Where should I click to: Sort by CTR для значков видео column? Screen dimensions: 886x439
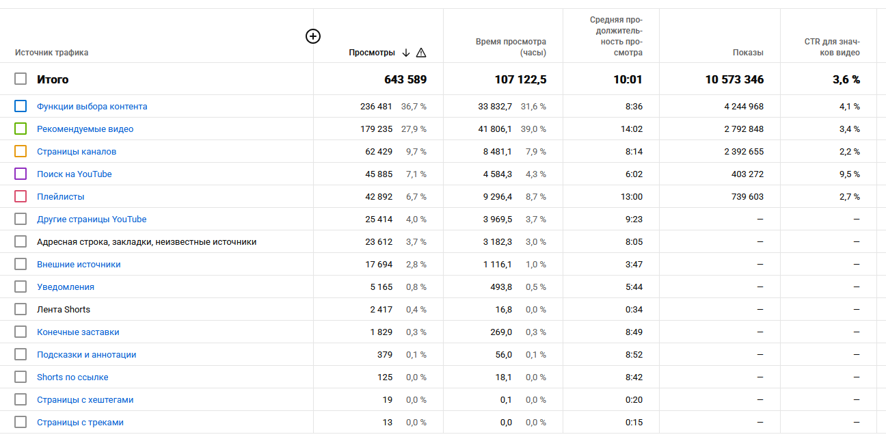pos(832,47)
